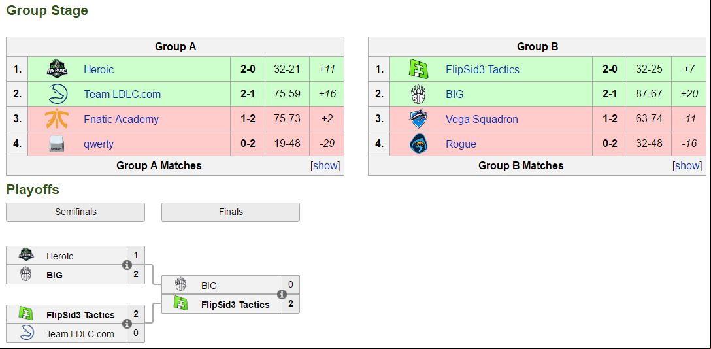Click the Fnatic Academy orange logo
Viewport: 711px width, 349px height.
coord(57,119)
